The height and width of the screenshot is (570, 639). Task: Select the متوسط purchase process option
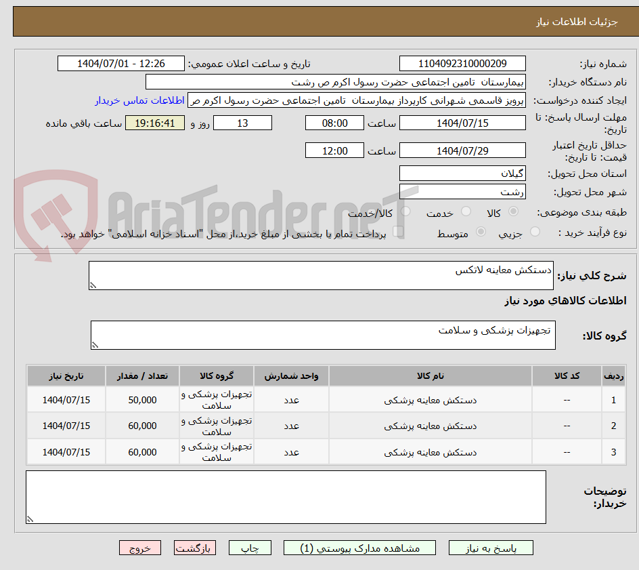(481, 231)
